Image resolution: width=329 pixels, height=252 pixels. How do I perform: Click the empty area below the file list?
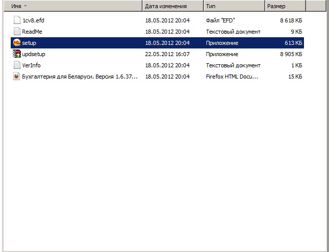(x=163, y=168)
